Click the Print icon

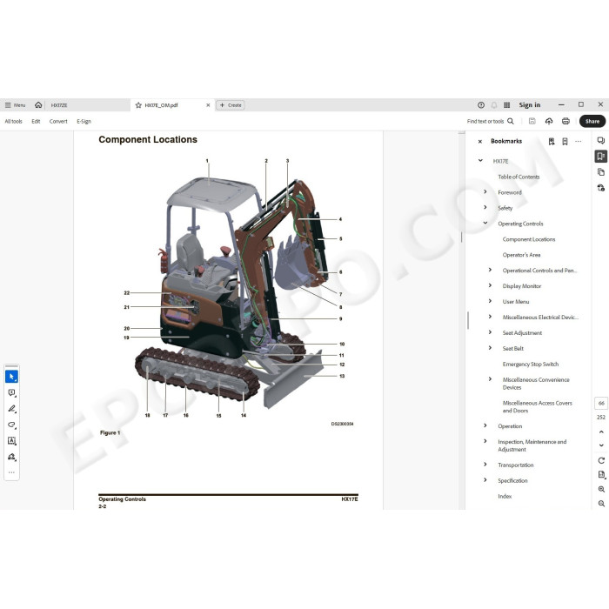pos(565,121)
